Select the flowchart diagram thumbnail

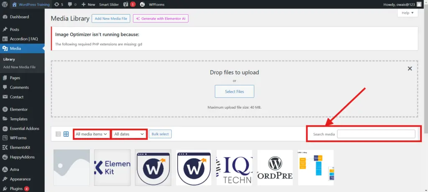(x=316, y=167)
